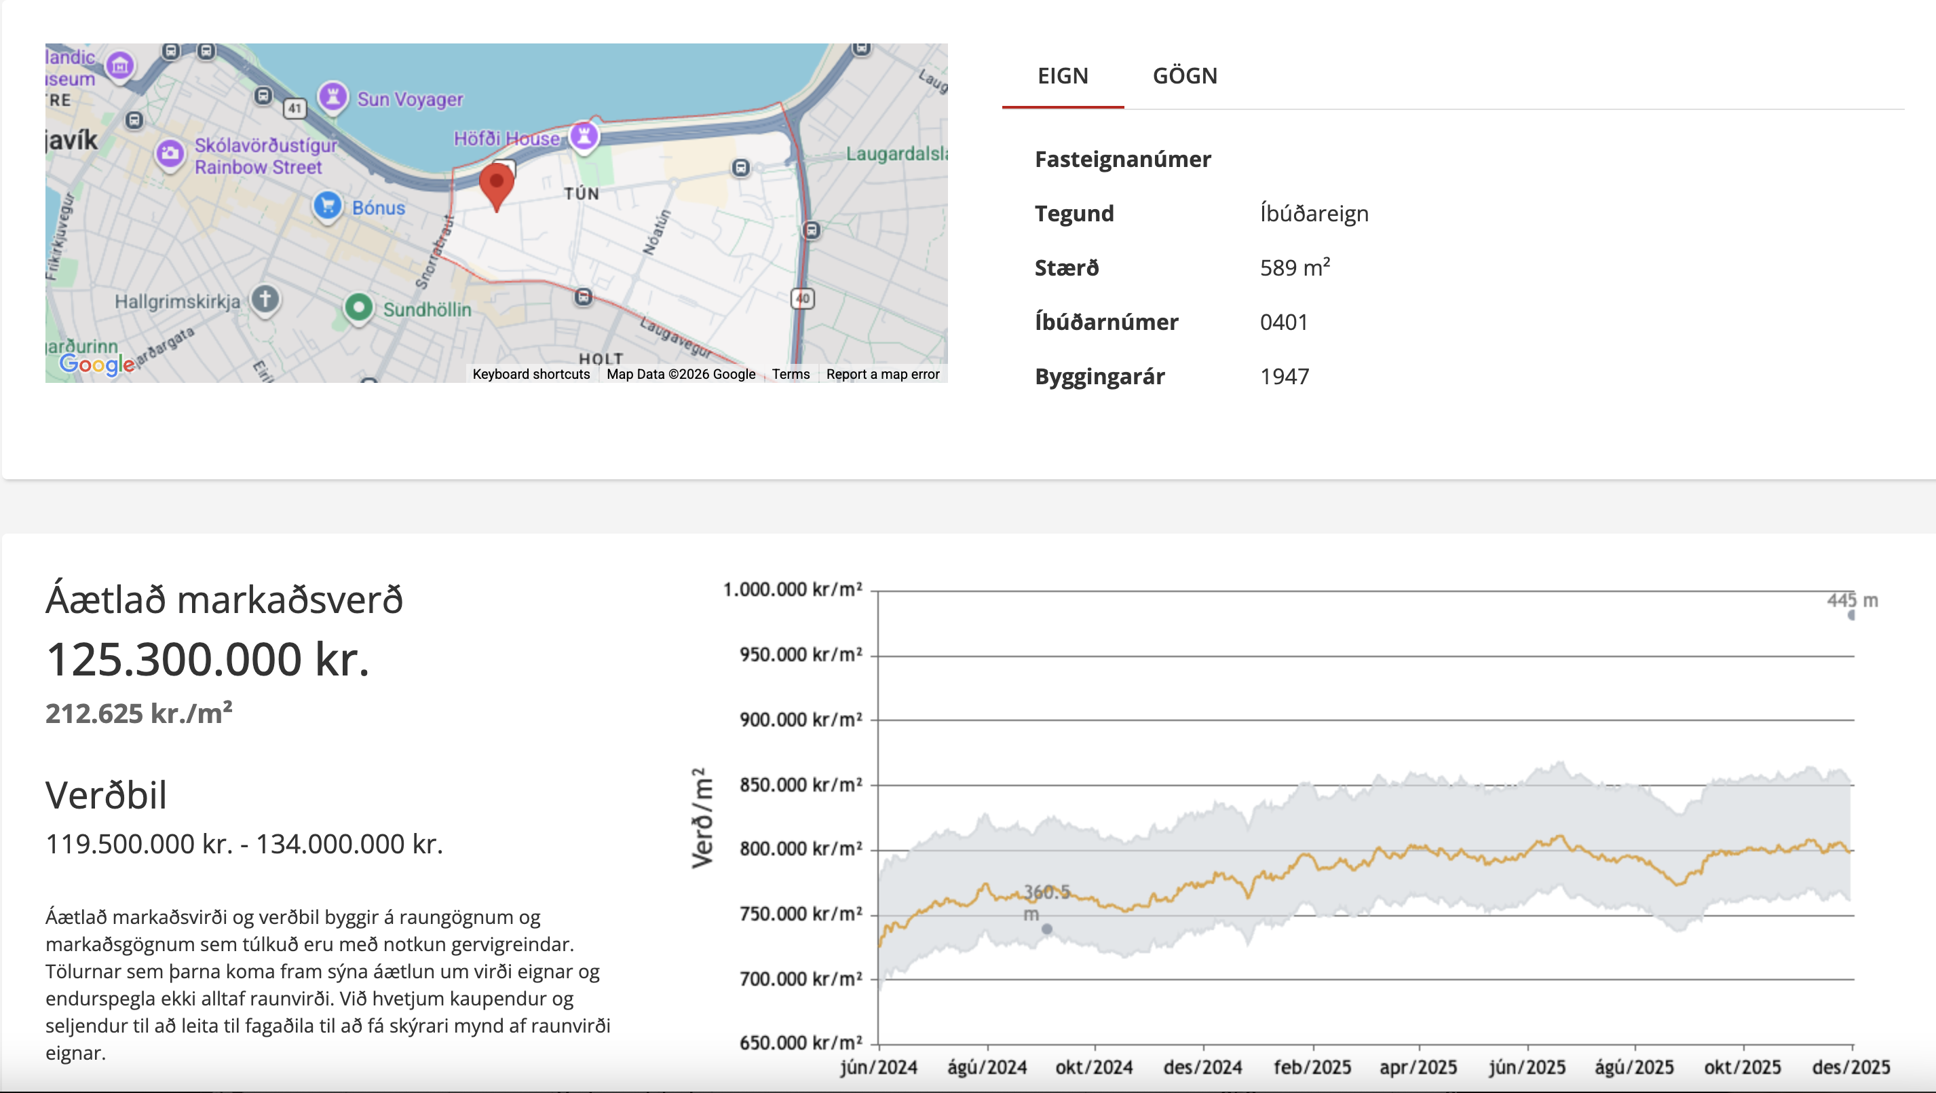Click the Bónus shopping cart icon
Image resolution: width=1936 pixels, height=1093 pixels.
point(328,205)
